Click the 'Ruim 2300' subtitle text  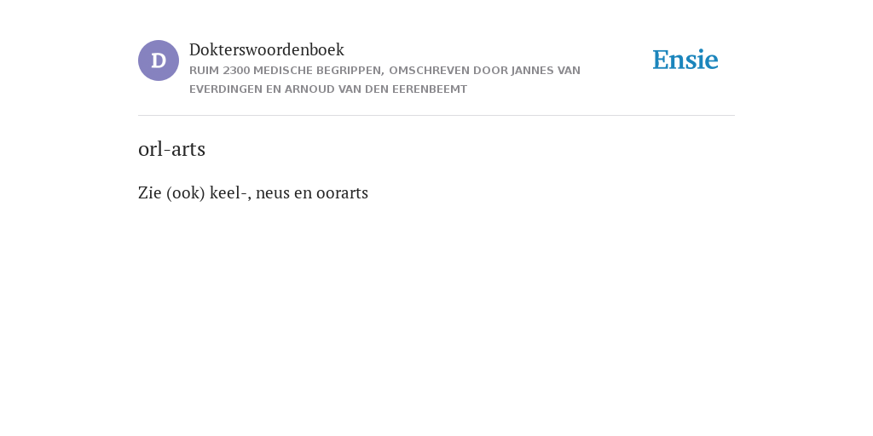point(220,71)
